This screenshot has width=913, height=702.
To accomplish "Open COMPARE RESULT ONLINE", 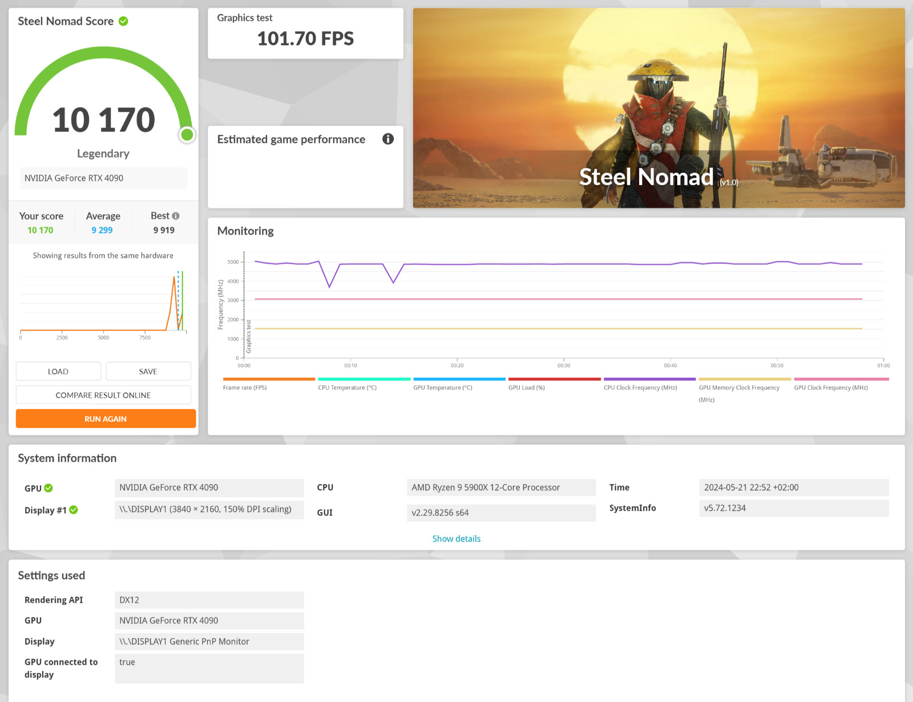I will (103, 395).
